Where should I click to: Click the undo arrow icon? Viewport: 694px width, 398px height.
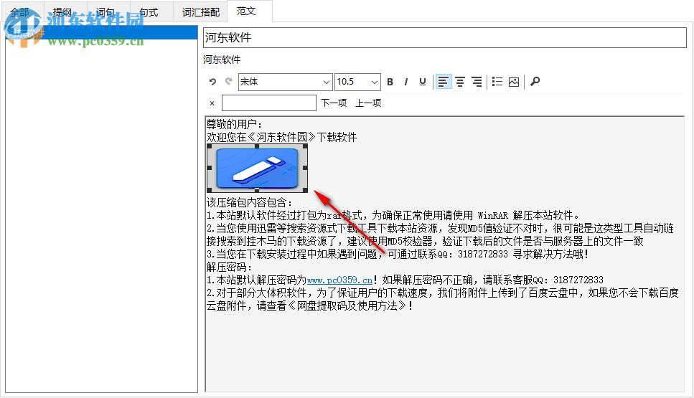coord(212,82)
